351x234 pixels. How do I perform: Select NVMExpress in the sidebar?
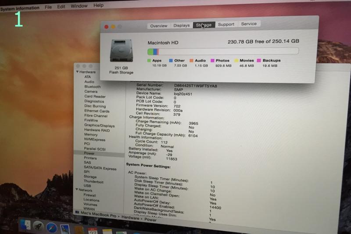tap(94, 139)
